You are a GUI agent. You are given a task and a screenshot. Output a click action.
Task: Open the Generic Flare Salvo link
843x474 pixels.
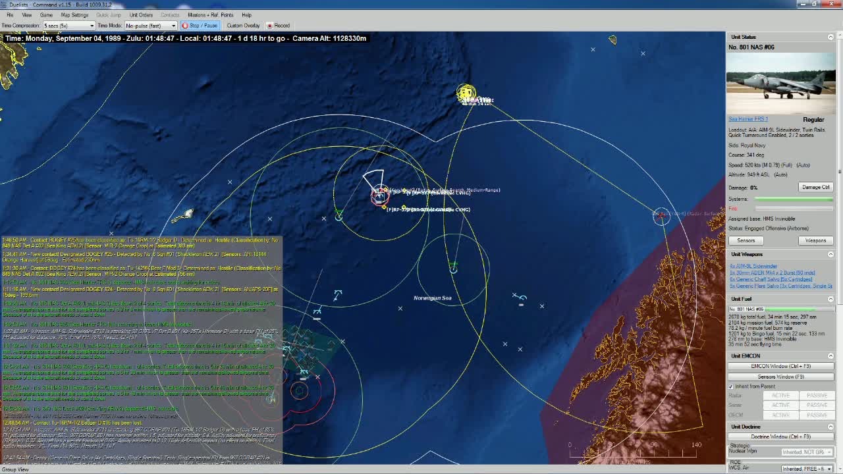[x=780, y=286]
